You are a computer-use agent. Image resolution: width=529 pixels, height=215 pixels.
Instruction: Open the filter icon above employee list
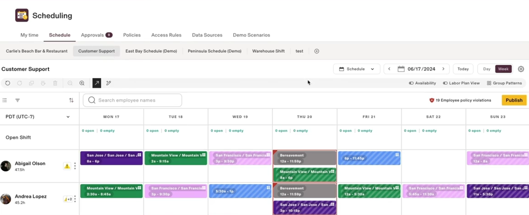point(18,100)
